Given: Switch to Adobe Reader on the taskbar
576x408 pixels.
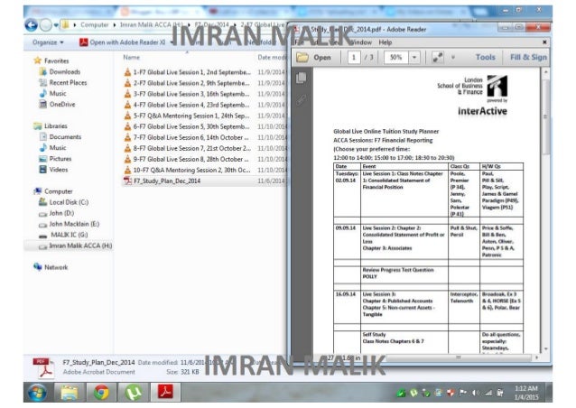Looking at the screenshot, I should click(166, 393).
